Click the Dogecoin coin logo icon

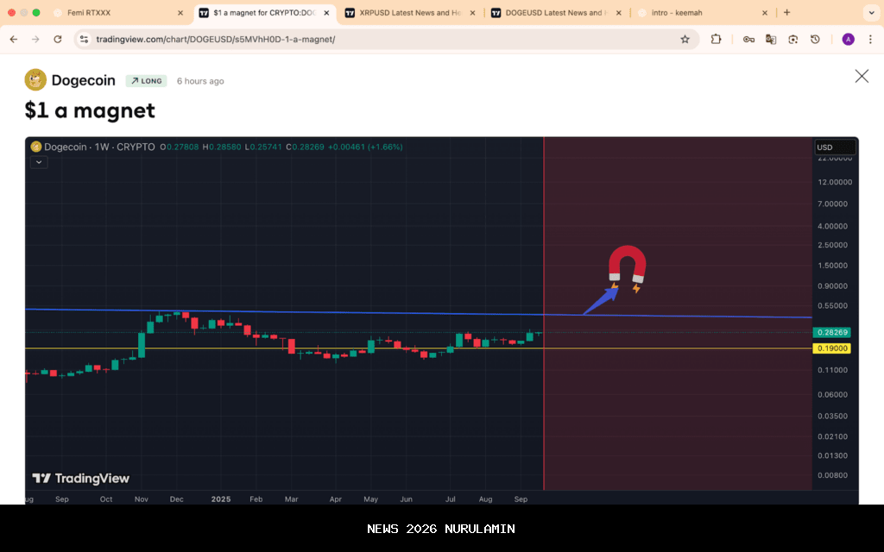click(x=35, y=80)
